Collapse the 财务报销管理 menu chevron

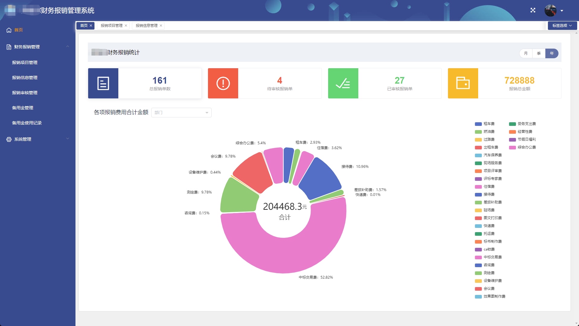pos(68,46)
